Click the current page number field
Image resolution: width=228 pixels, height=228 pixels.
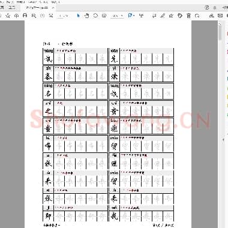pos(61,16)
